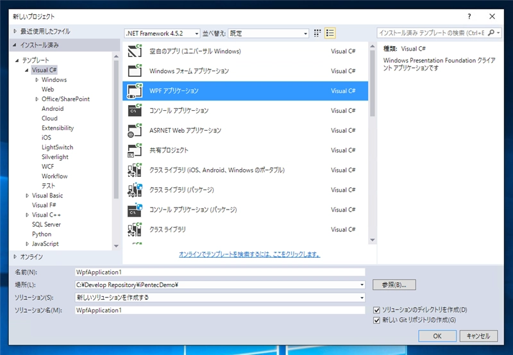This screenshot has height=355, width=513.
Task: Select the SQL Server category
Action: [x=46, y=224]
